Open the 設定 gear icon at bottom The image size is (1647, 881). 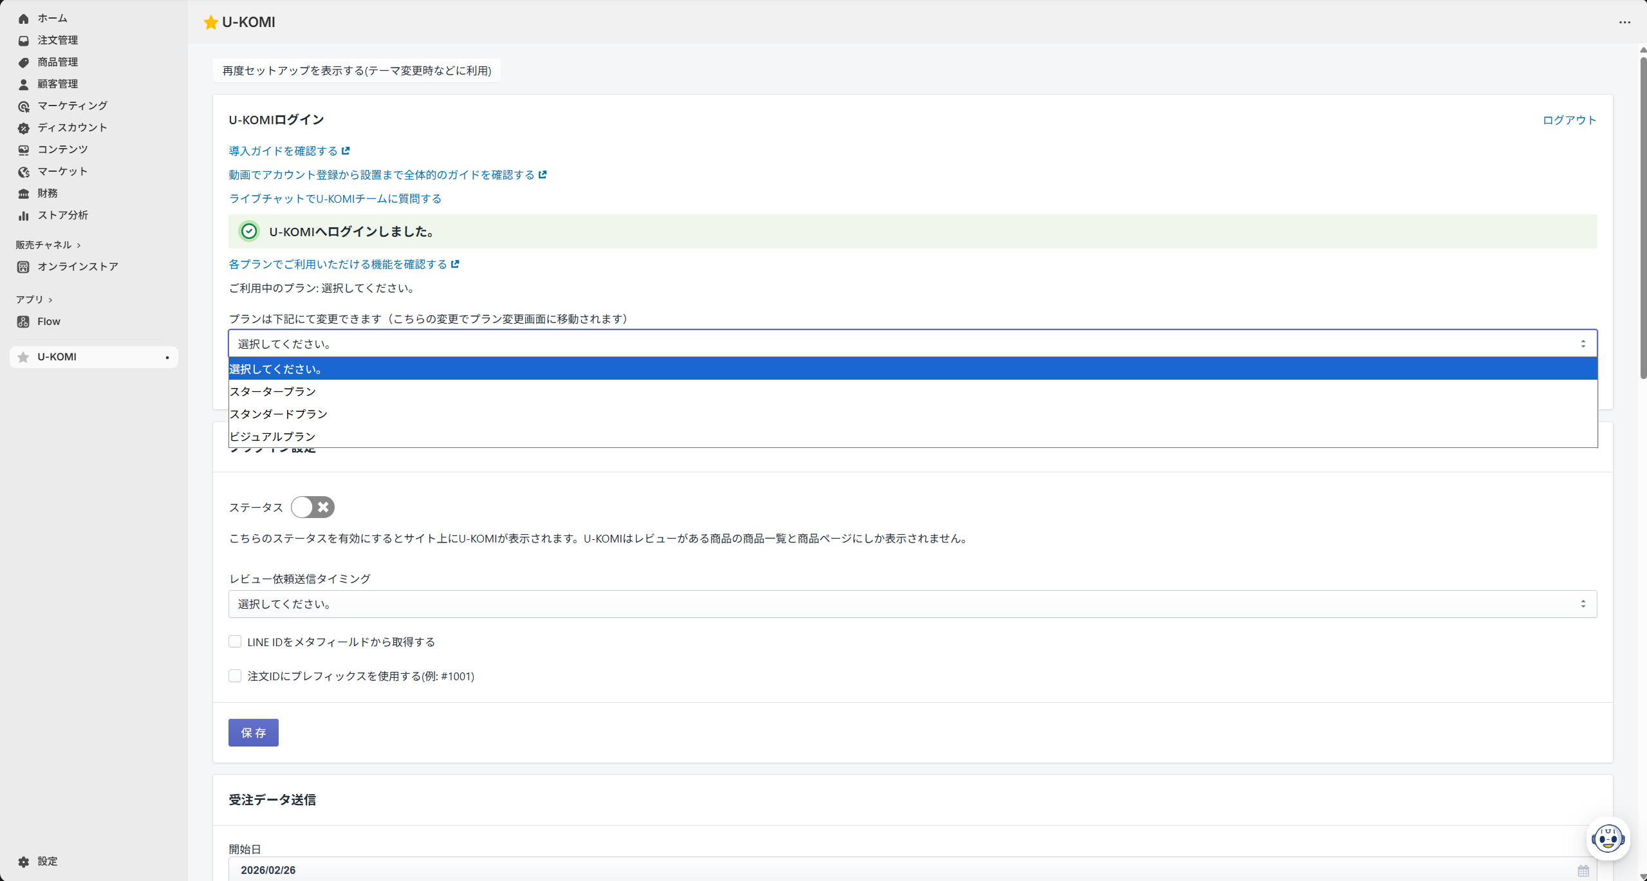point(24,862)
